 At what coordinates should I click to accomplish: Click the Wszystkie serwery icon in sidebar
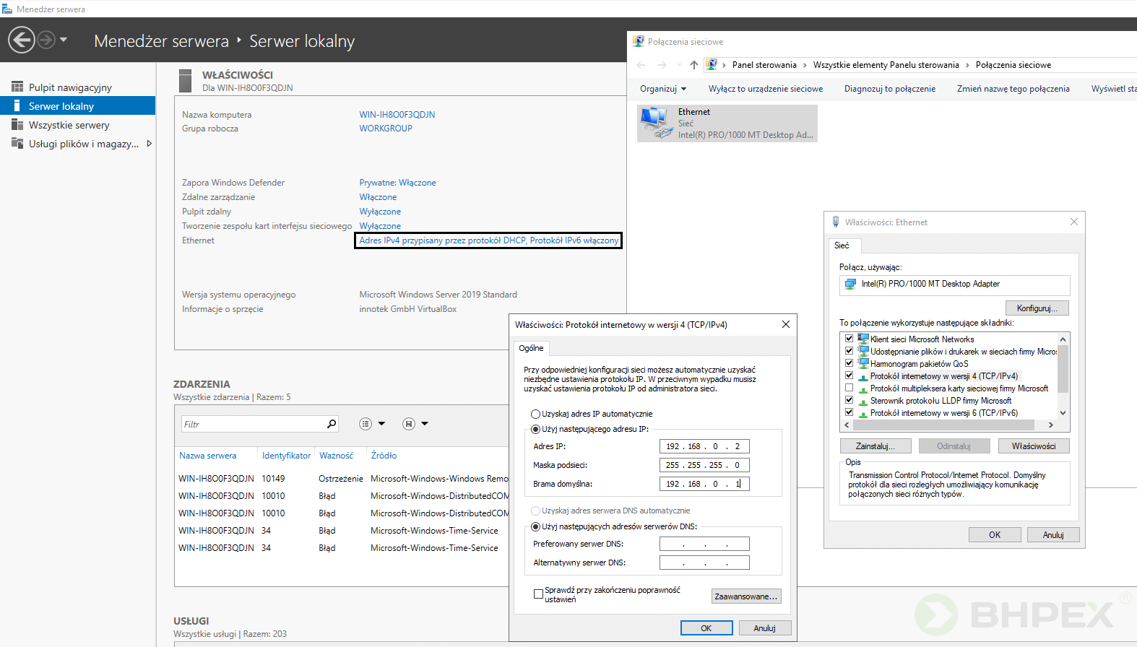(x=17, y=124)
